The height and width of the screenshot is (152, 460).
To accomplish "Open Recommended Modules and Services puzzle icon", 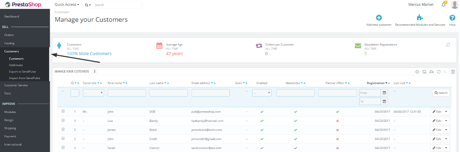I will point(420,18).
